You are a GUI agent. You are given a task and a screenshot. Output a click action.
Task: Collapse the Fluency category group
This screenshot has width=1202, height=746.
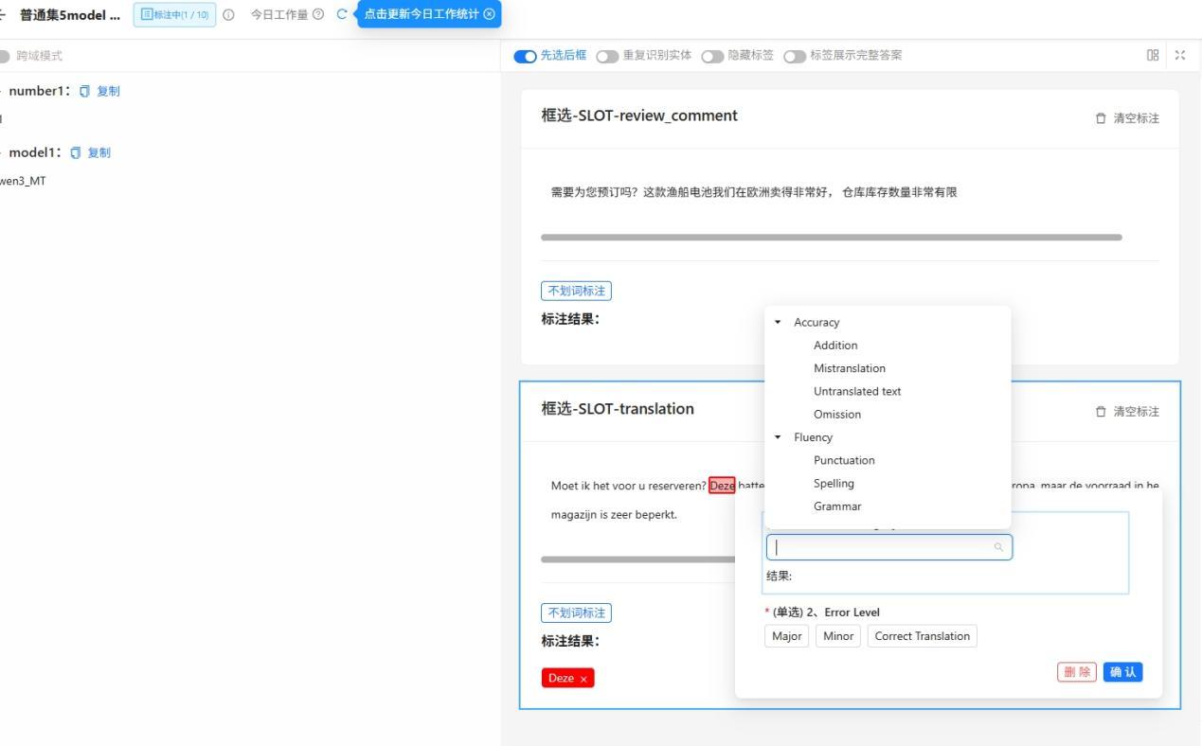coord(778,437)
